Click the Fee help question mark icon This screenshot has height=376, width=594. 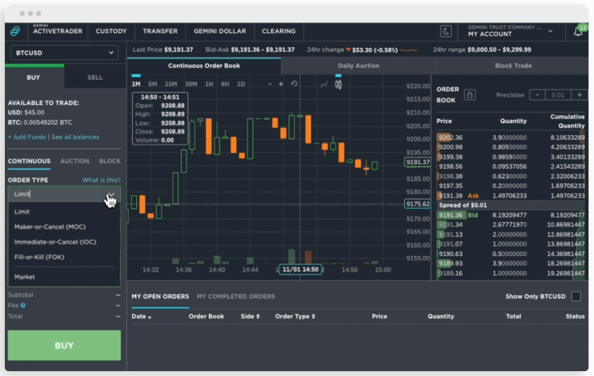(23, 305)
